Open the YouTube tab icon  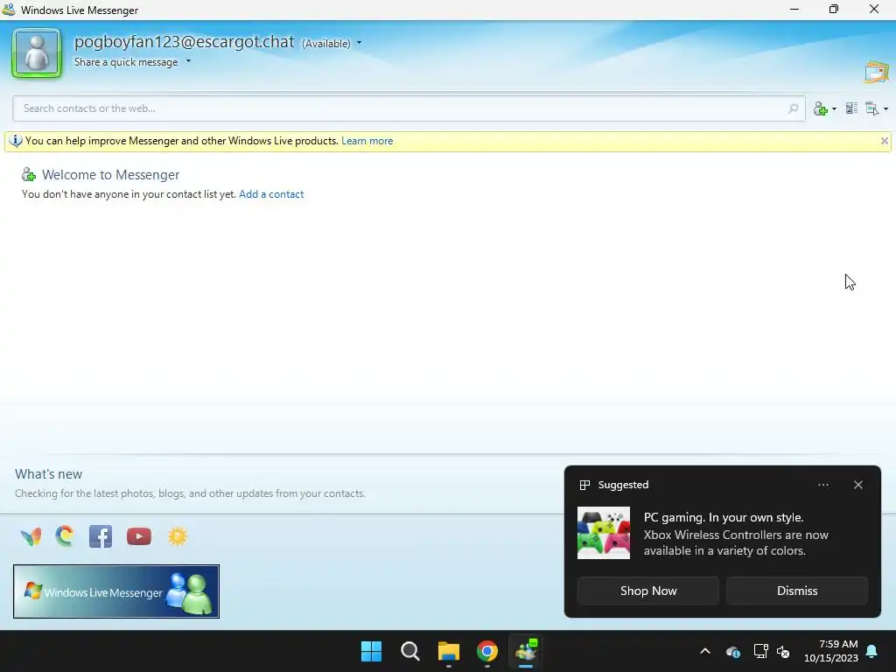coord(139,536)
